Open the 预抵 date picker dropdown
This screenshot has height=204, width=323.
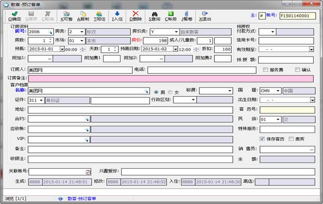[62, 49]
